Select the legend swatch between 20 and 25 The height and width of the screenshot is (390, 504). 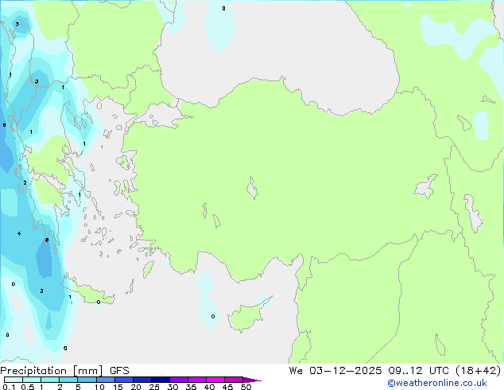142,380
